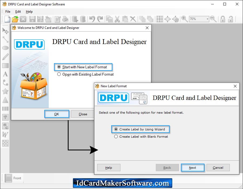
Task: Choose Open with Existing Label Format
Action: 85,74
